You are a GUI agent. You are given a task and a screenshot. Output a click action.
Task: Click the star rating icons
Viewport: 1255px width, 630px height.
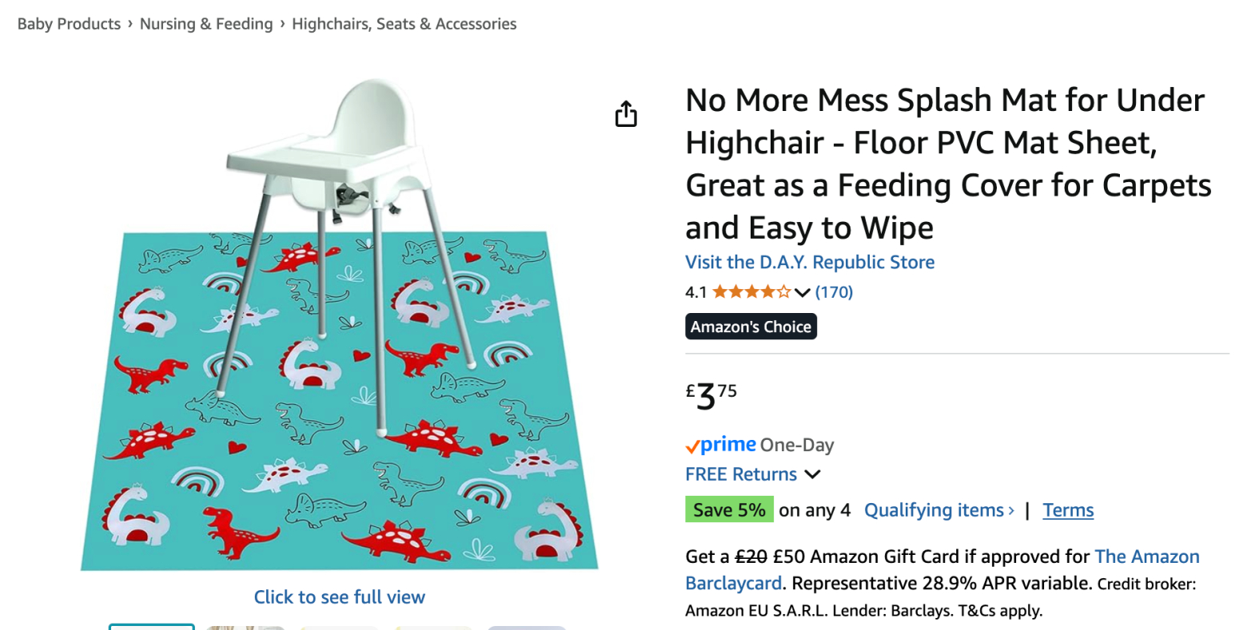pos(751,292)
